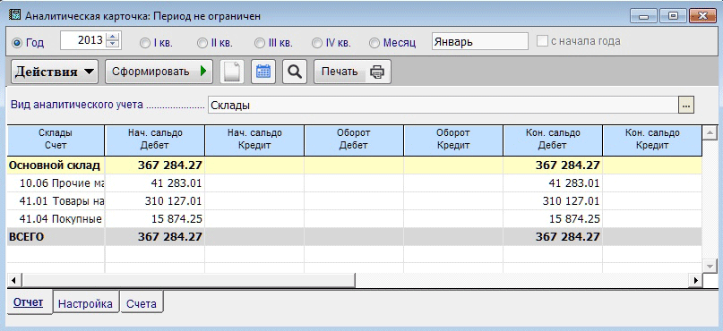723x331 pixels.
Task: Select the '41.01 Товары на' row
Action: pos(354,201)
